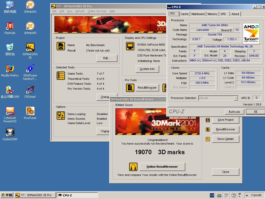Click the 7:54 PM taskbar clock
This screenshot has width=265, height=199.
(256, 195)
